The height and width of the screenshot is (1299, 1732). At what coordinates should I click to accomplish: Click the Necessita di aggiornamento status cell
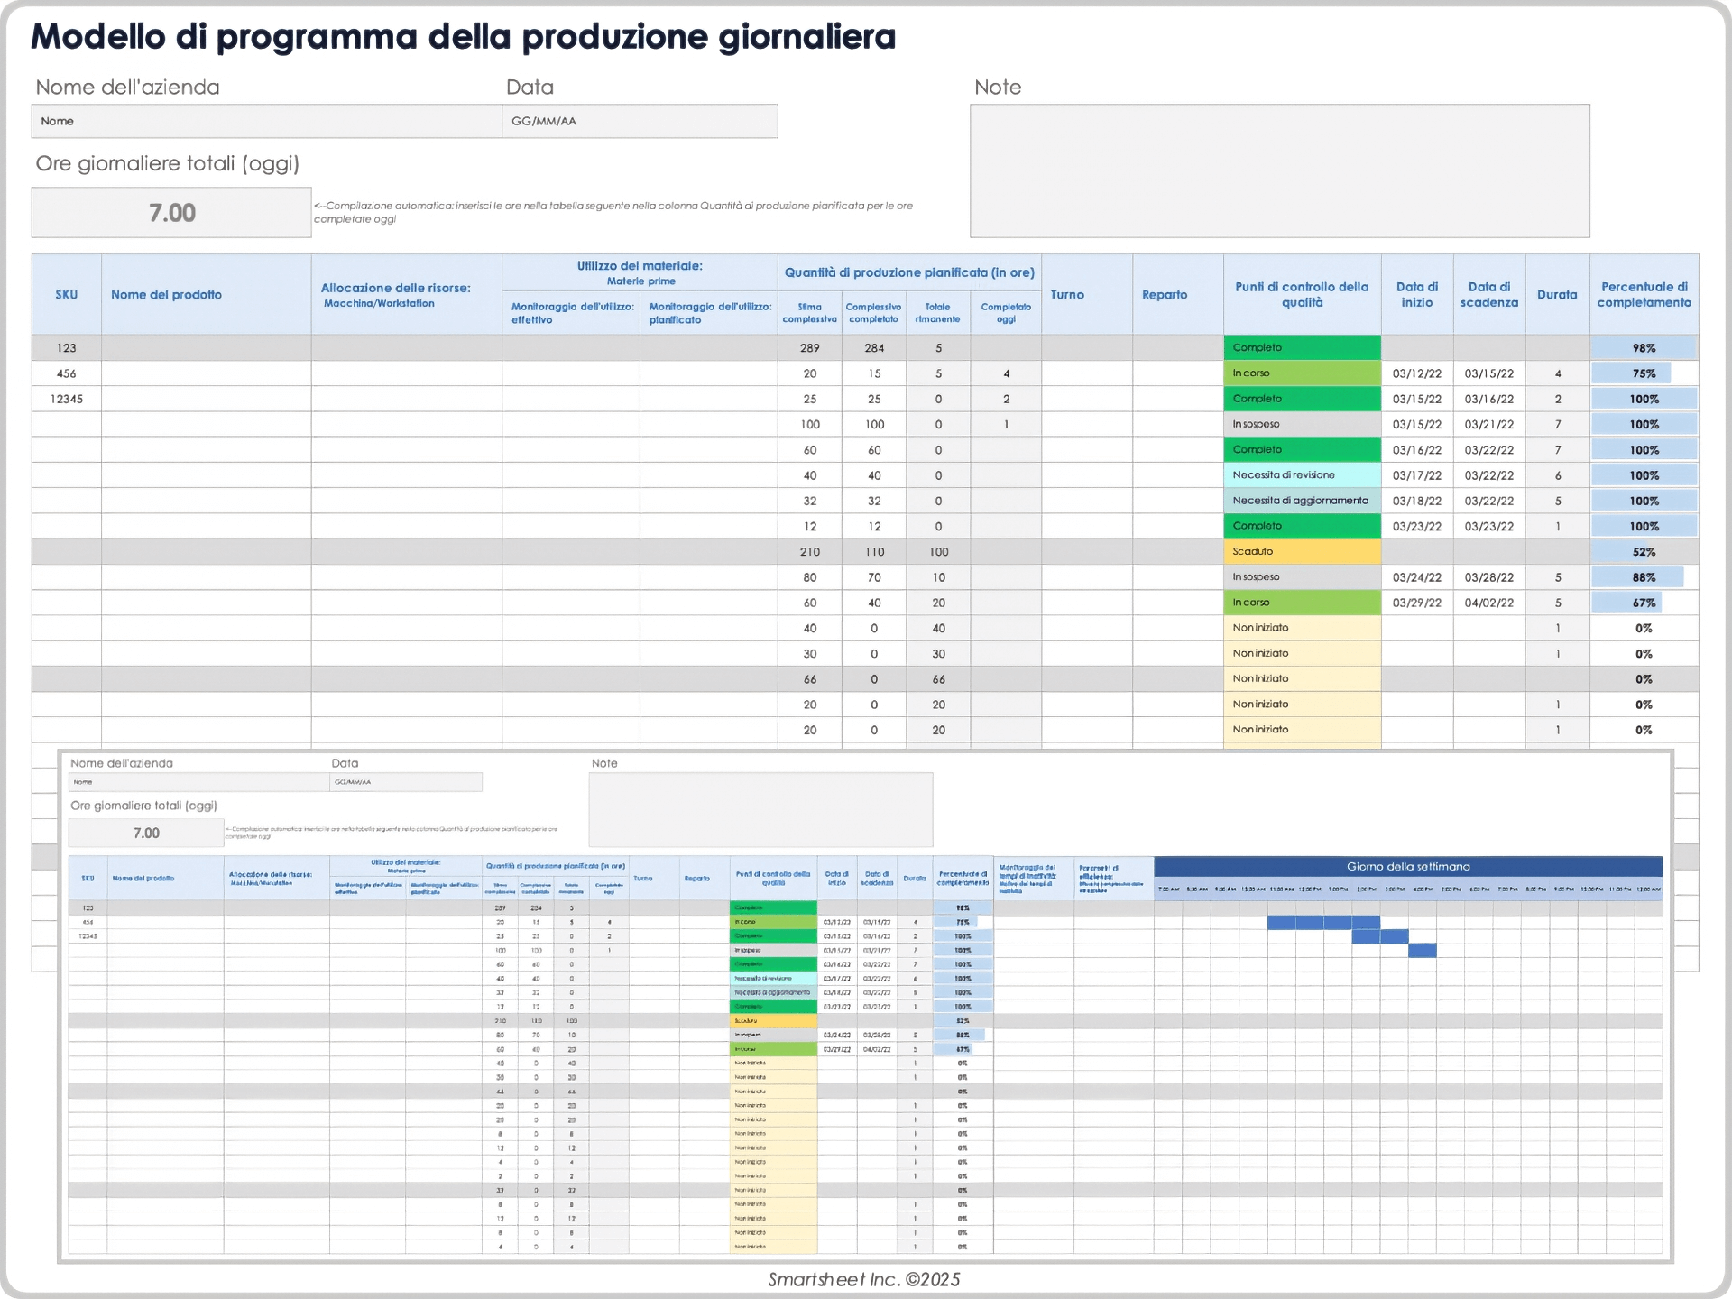coord(1302,500)
